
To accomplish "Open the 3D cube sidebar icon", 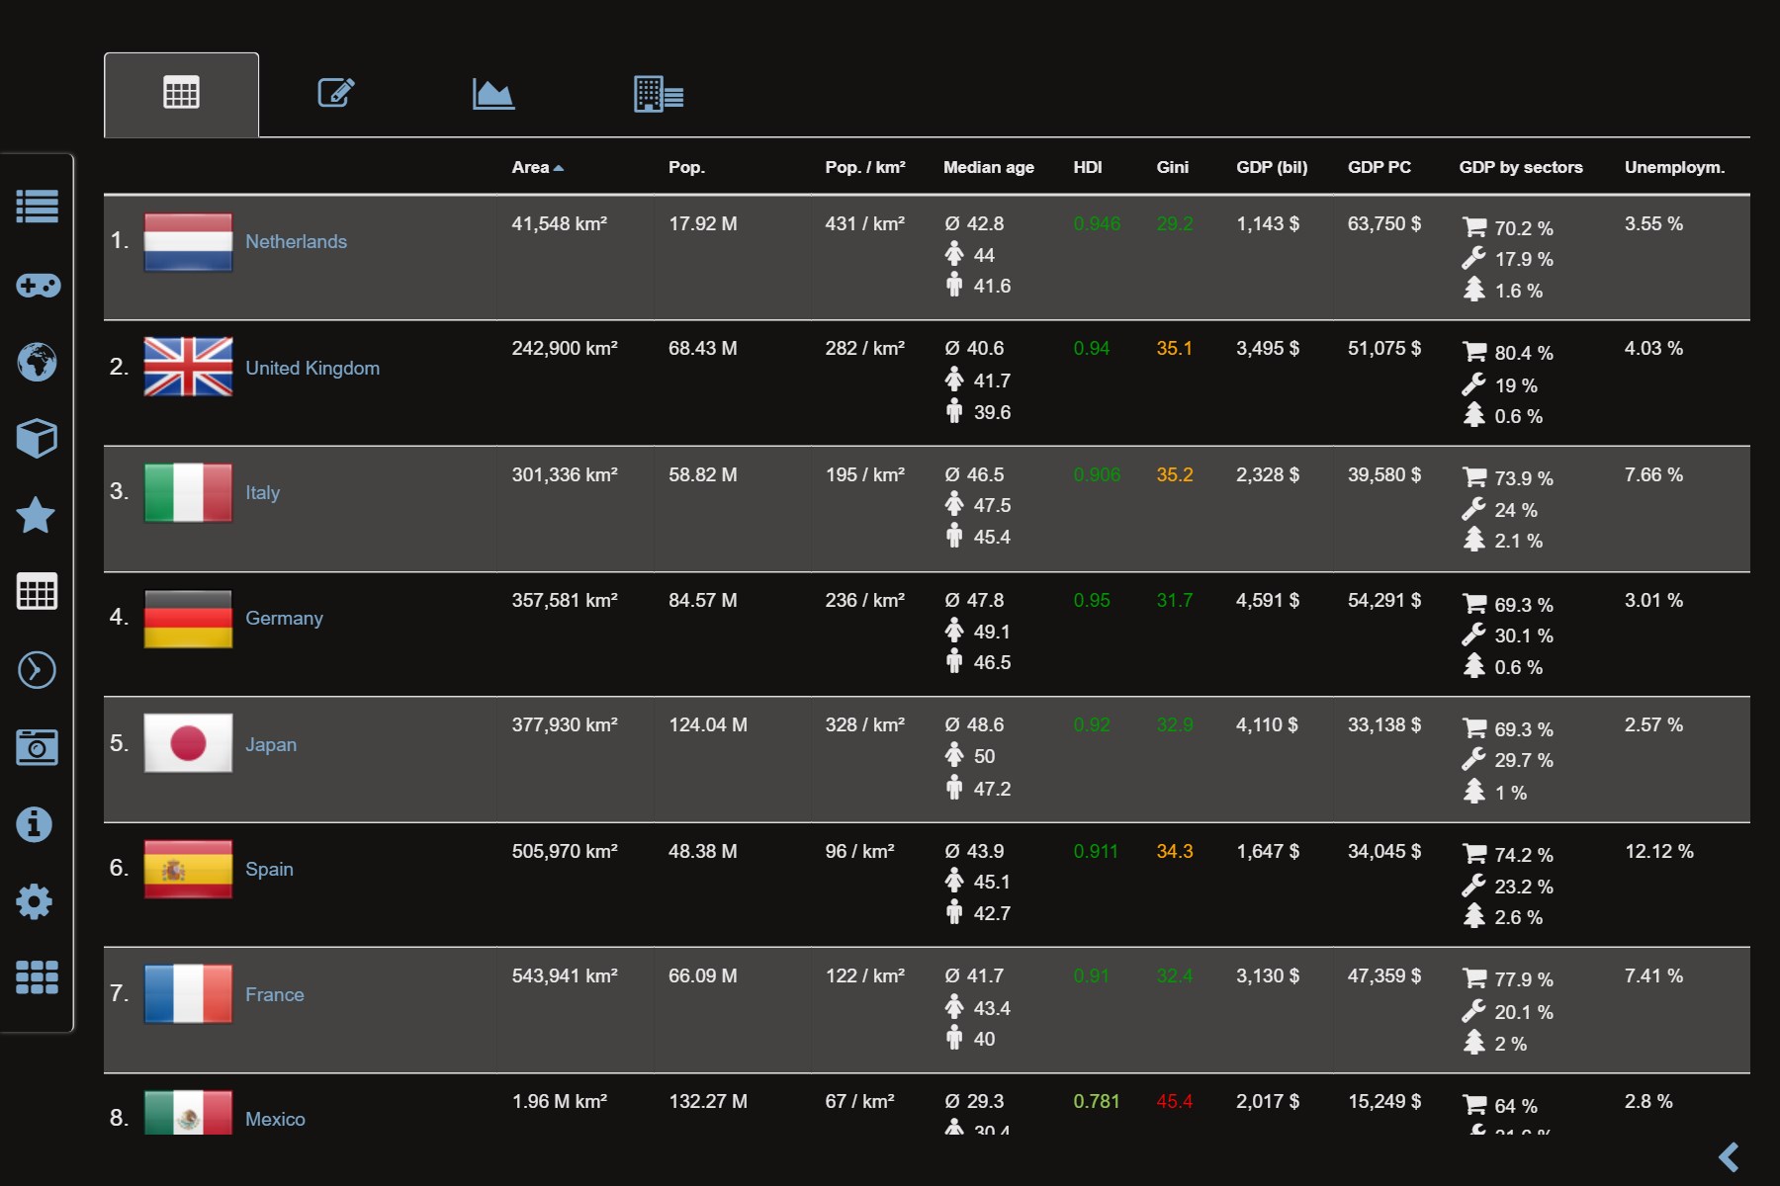I will (37, 438).
